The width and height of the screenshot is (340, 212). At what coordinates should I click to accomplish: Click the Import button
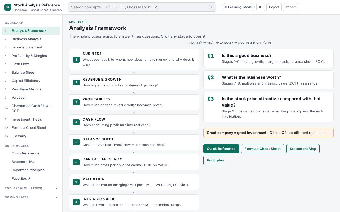pyautogui.click(x=291, y=7)
